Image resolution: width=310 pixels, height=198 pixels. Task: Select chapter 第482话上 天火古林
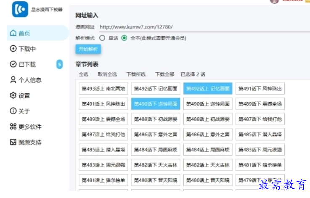(x=208, y=165)
